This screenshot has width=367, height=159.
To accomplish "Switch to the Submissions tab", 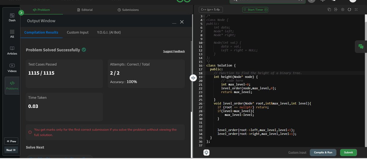I will [128, 10].
